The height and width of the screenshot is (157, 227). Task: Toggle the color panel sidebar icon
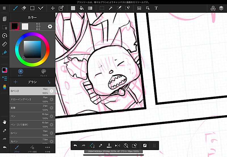(x=5, y=70)
